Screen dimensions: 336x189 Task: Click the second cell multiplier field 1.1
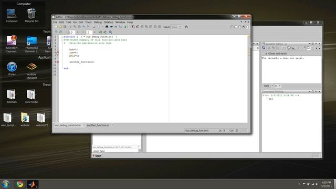point(89,33)
